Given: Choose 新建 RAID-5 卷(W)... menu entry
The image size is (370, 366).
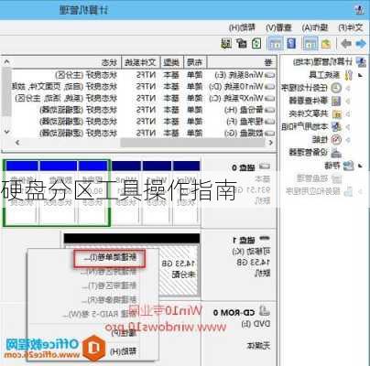Looking at the screenshot, I should (x=100, y=314).
